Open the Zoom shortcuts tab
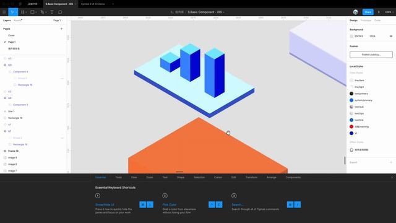This screenshot has width=396, height=223. pyautogui.click(x=150, y=178)
